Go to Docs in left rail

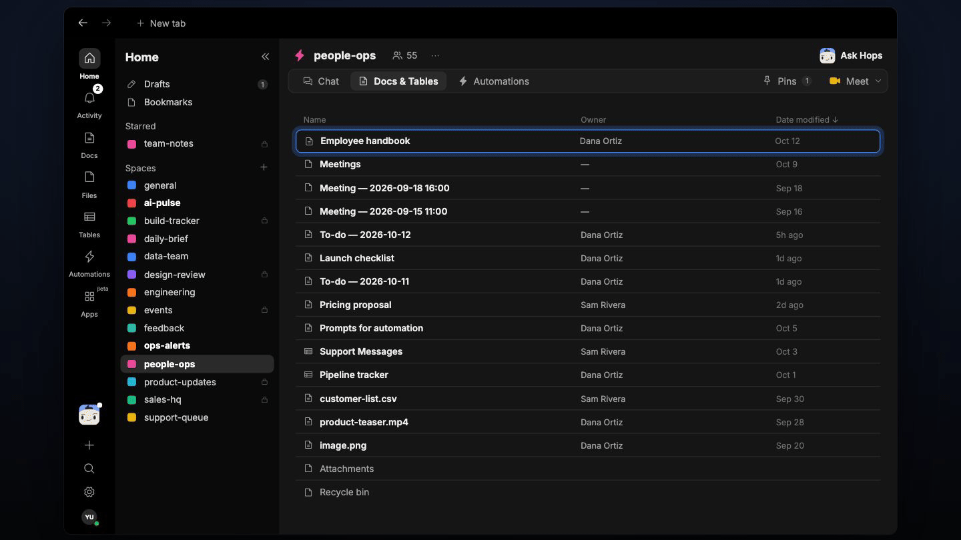pyautogui.click(x=89, y=138)
